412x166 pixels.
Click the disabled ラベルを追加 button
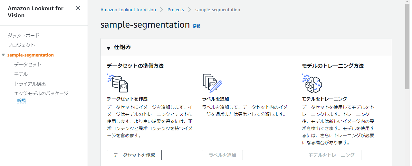[222, 155]
